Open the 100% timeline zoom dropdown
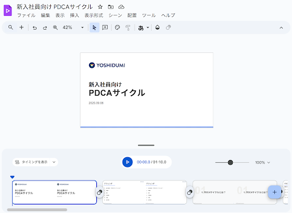Image resolution: width=292 pixels, height=213 pixels. click(x=262, y=162)
